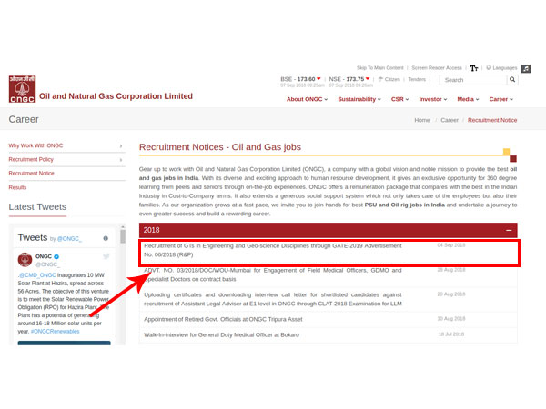This screenshot has width=546, height=409.
Task: Click #ONGCRenewables hashtag
Action: (x=55, y=332)
